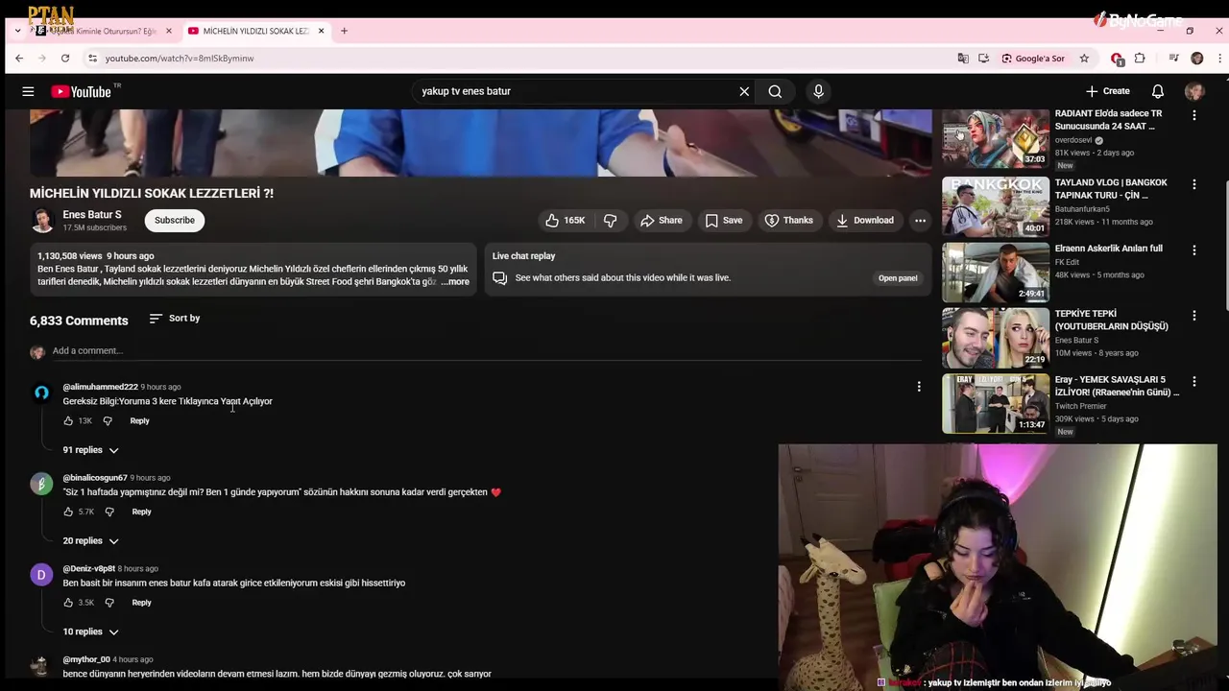This screenshot has height=691, width=1229.
Task: Select the MİCHELİN YILDIZLI SOKAK LEZZETLERİ tab
Action: click(x=254, y=31)
